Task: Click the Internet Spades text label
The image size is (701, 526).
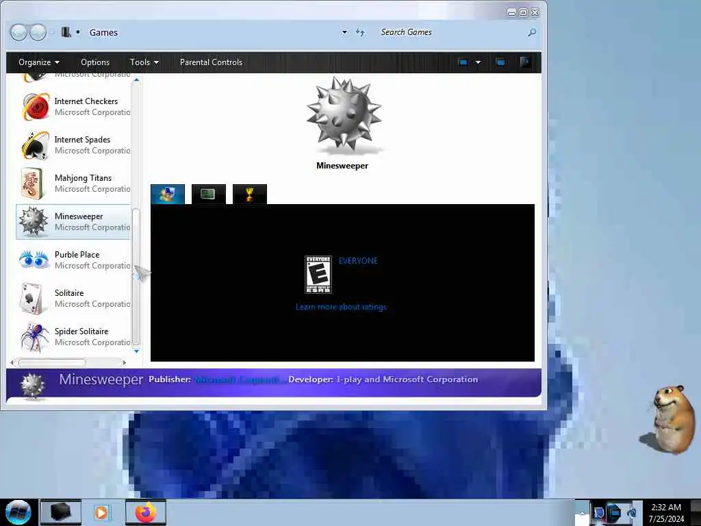Action: pos(82,140)
